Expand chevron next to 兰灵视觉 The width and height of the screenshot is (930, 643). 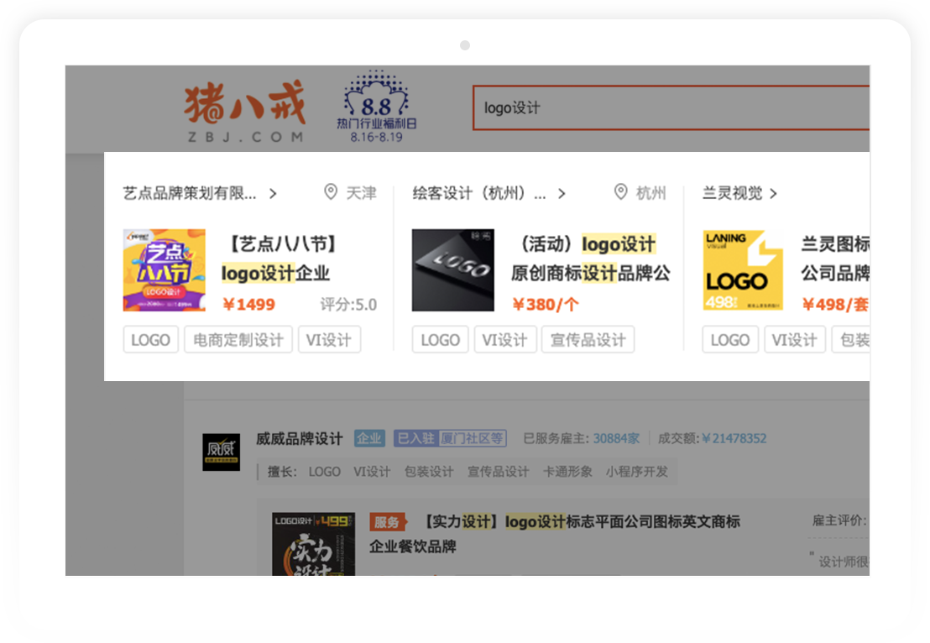pyautogui.click(x=773, y=194)
